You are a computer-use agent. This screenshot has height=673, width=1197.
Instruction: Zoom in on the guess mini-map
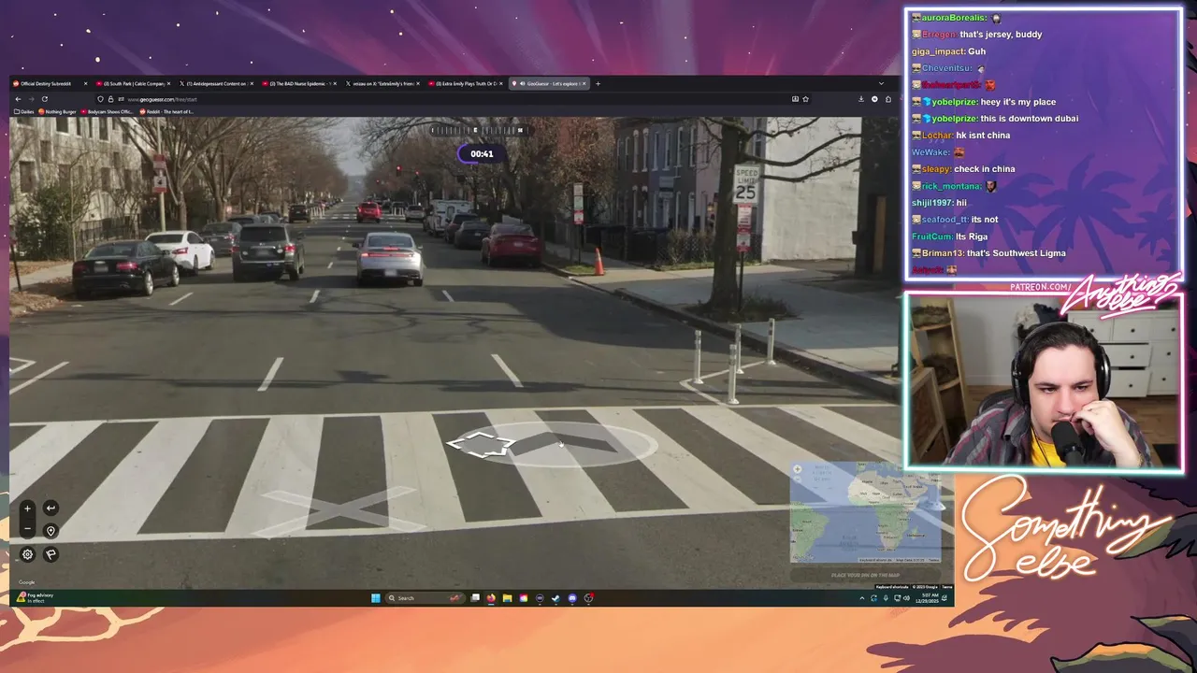coord(797,469)
